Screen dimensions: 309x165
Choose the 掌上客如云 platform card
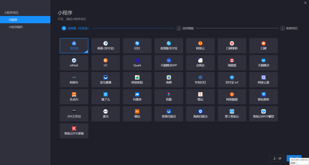(232, 114)
